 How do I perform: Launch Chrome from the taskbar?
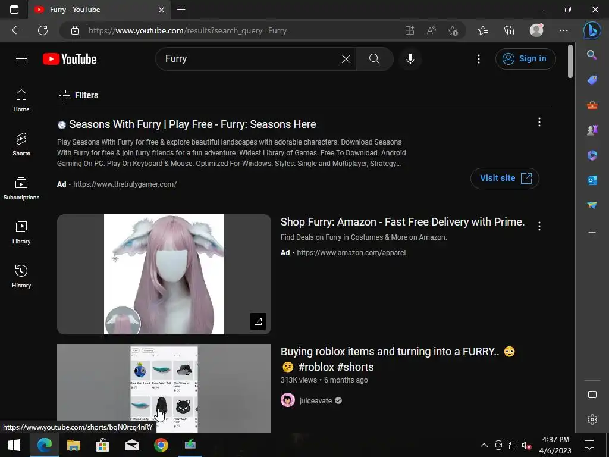click(x=161, y=445)
